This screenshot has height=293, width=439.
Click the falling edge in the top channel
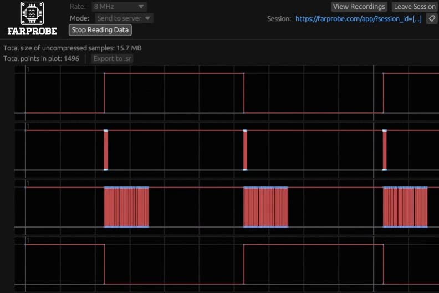click(244, 93)
